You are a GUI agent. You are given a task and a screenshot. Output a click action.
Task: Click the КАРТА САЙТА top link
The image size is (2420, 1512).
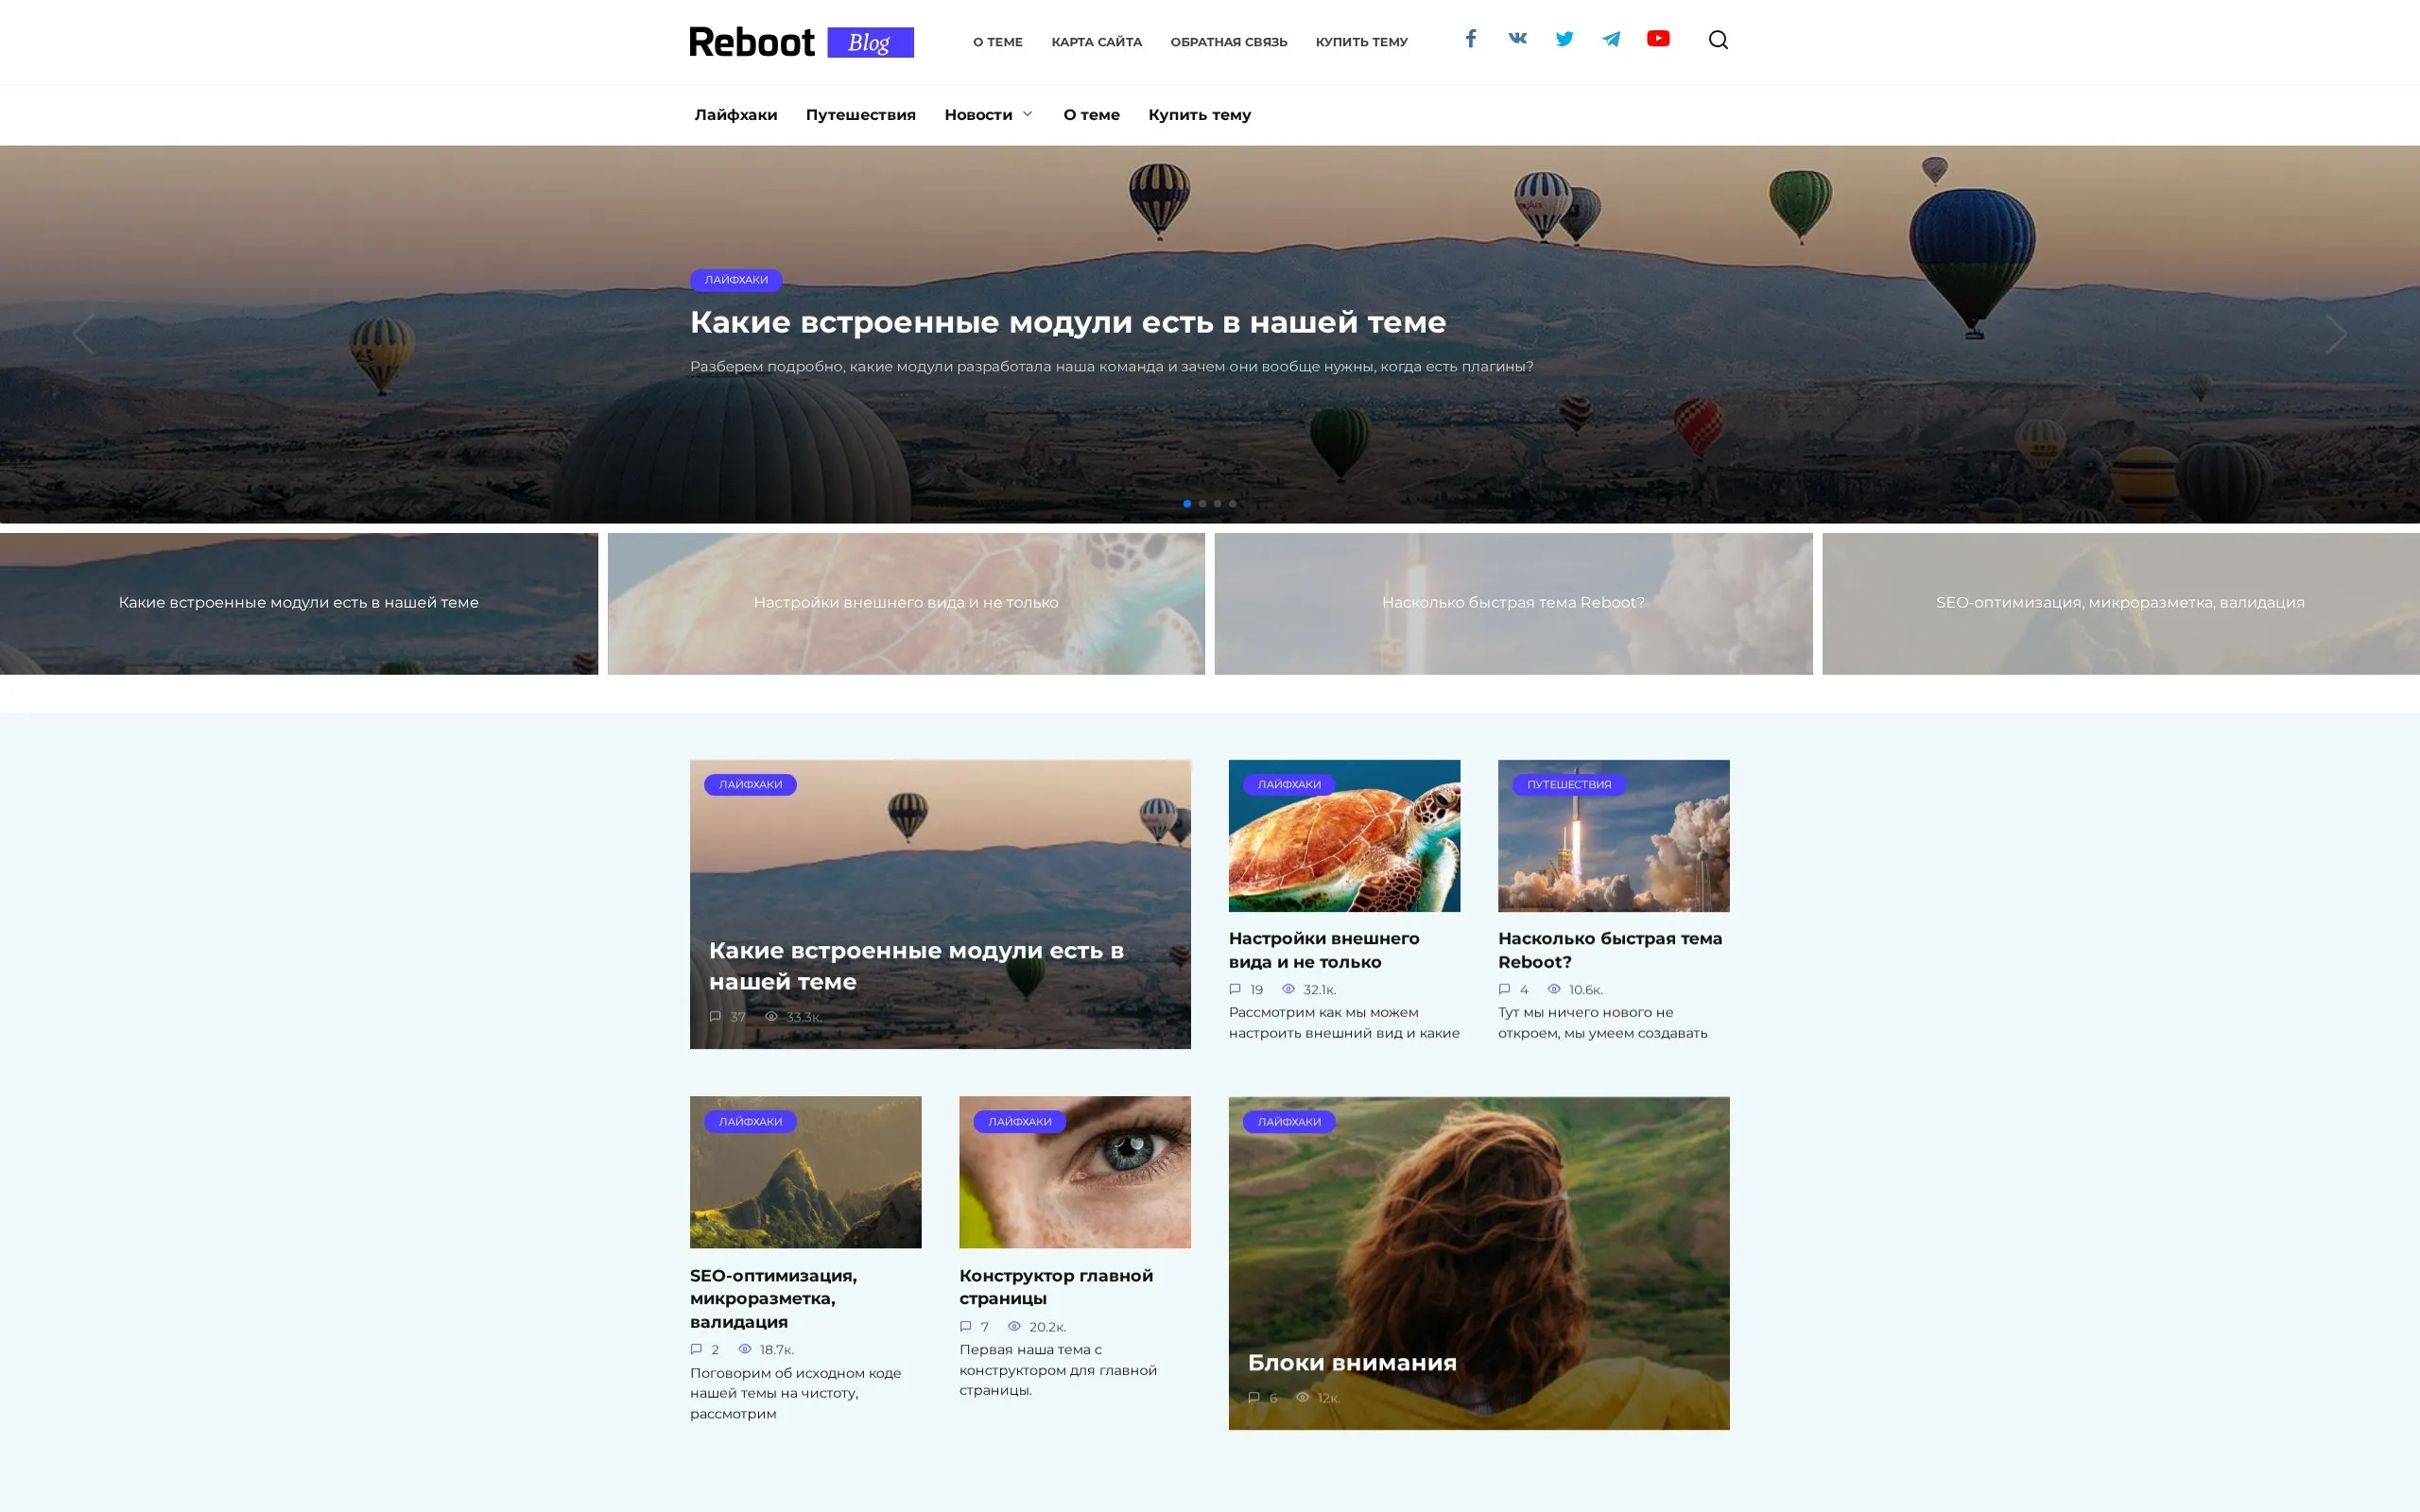tap(1096, 42)
